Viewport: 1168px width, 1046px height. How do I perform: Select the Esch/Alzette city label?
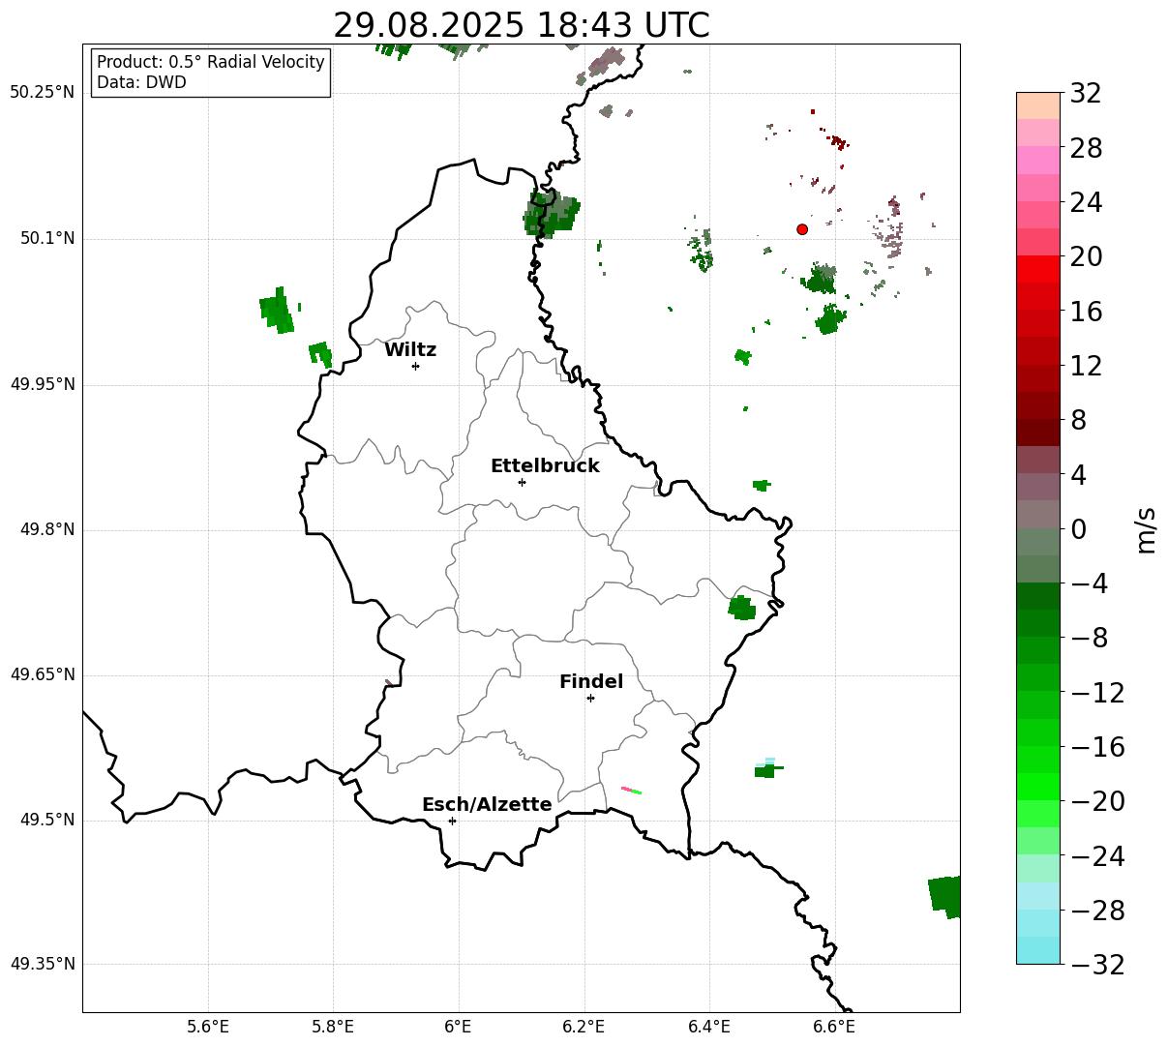tap(487, 805)
